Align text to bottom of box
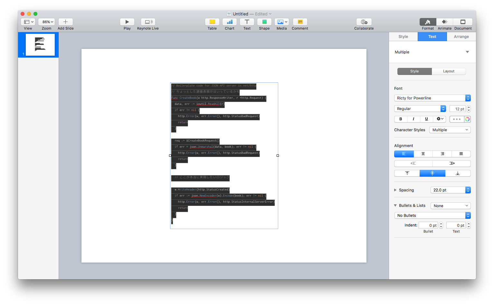Screen dimensions: 494x305 click(x=458, y=173)
